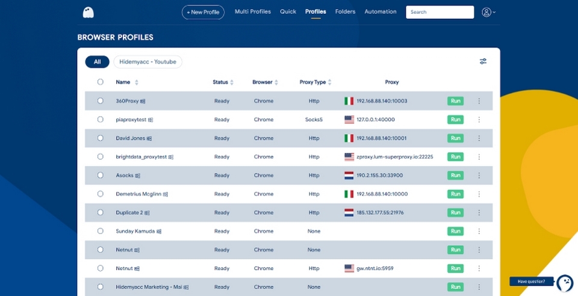
Task: Click the Have question chat ghost icon
Action: coord(565,283)
